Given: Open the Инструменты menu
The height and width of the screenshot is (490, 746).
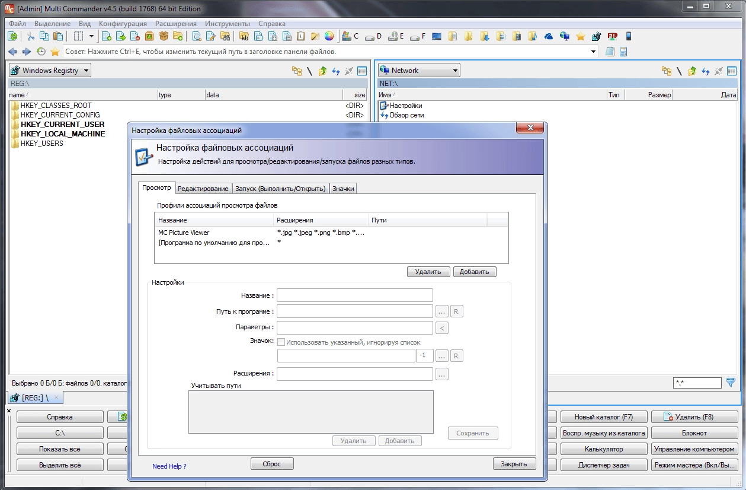Looking at the screenshot, I should pos(227,24).
